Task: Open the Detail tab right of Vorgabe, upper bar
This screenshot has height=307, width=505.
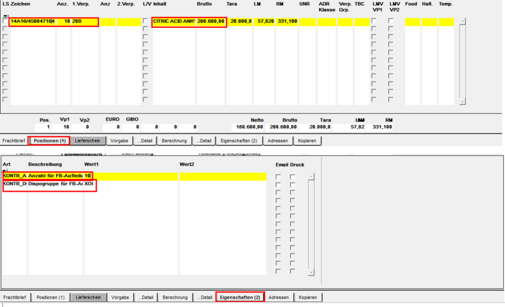Action: coord(145,141)
